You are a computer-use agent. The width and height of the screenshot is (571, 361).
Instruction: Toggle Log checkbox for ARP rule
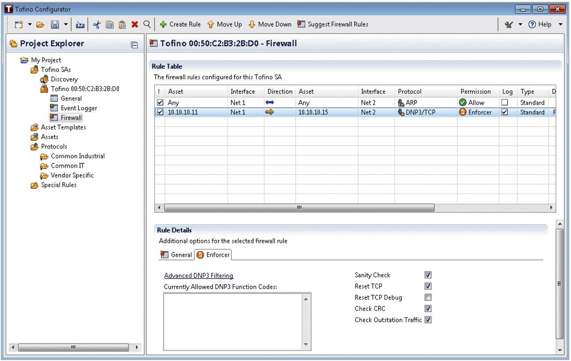(505, 103)
